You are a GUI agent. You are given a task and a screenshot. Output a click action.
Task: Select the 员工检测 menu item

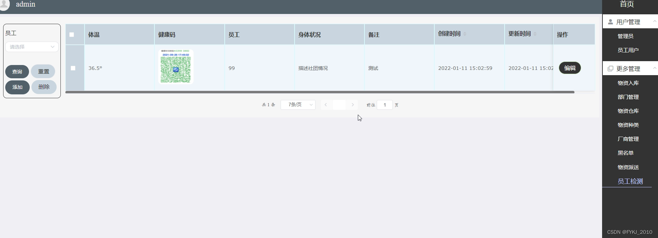click(630, 181)
